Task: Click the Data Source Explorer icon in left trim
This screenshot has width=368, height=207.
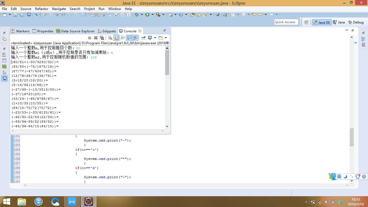Action: (x=4, y=66)
